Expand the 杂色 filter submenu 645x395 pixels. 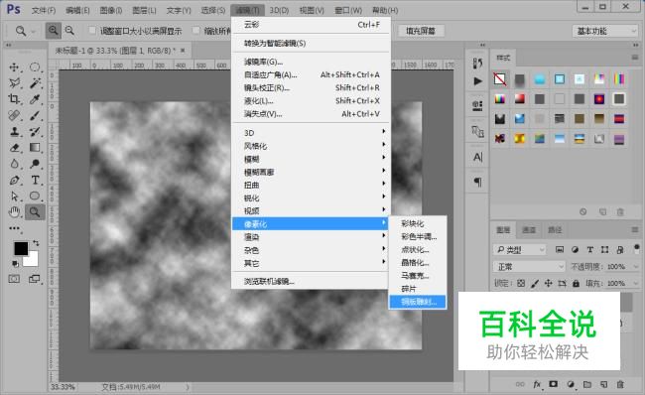pos(311,250)
